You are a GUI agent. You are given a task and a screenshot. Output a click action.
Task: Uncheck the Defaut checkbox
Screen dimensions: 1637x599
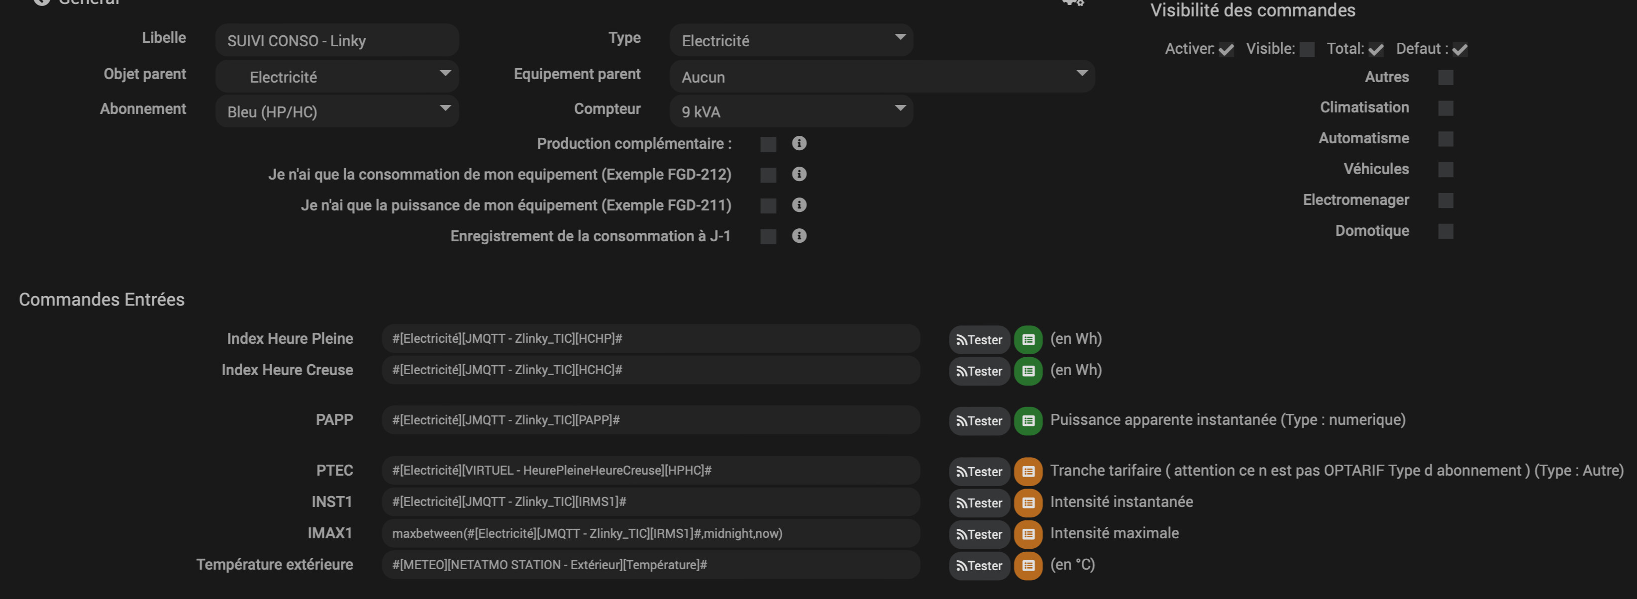[1460, 50]
